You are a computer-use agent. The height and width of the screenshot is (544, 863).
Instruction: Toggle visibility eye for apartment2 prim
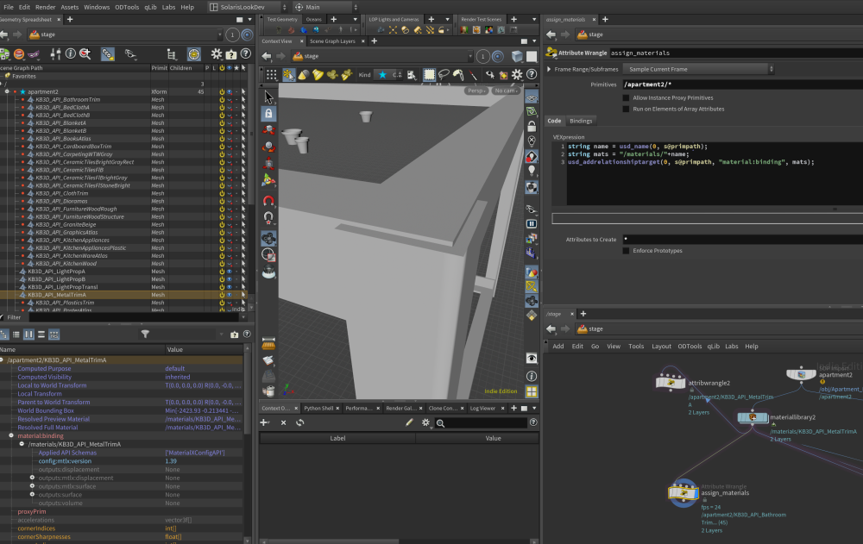[x=230, y=92]
